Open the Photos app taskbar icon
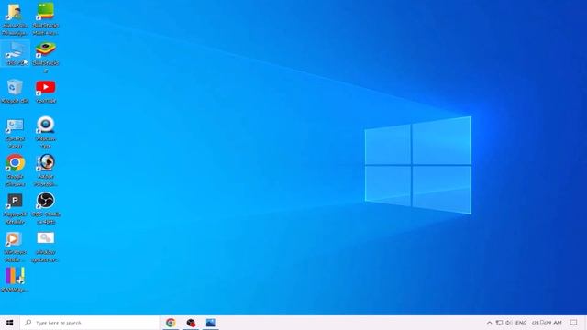 tap(211, 323)
